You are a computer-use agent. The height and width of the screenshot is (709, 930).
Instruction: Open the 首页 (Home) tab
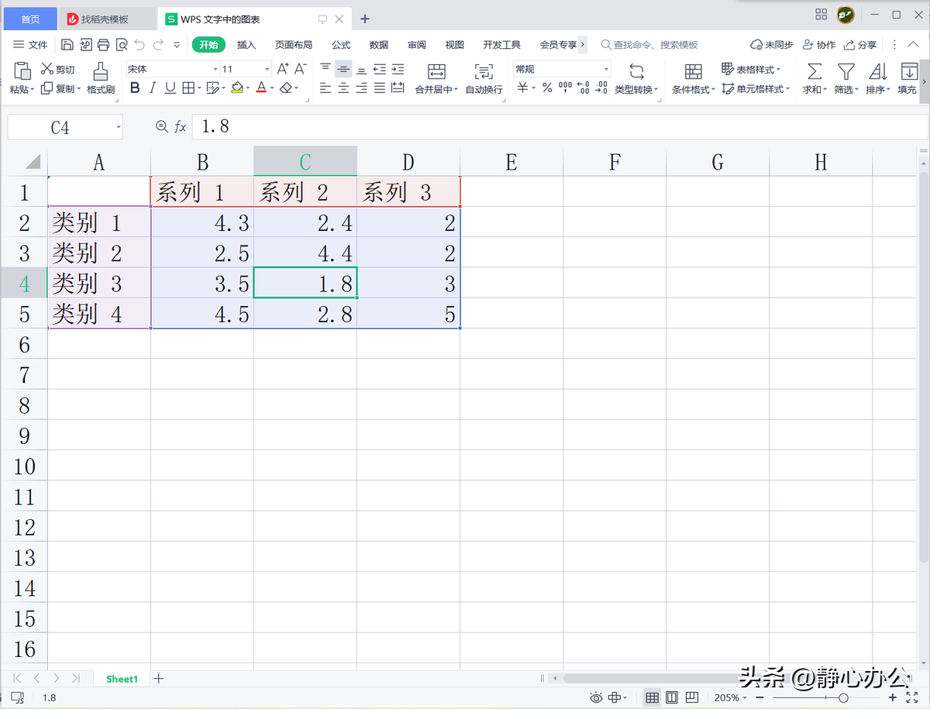pyautogui.click(x=30, y=19)
